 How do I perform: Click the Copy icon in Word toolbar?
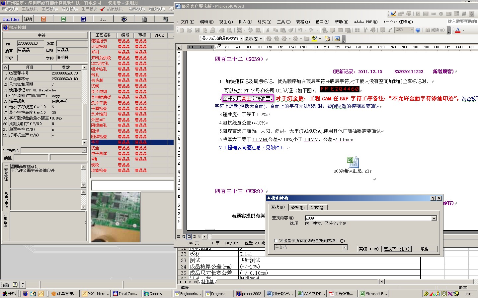tap(276, 30)
